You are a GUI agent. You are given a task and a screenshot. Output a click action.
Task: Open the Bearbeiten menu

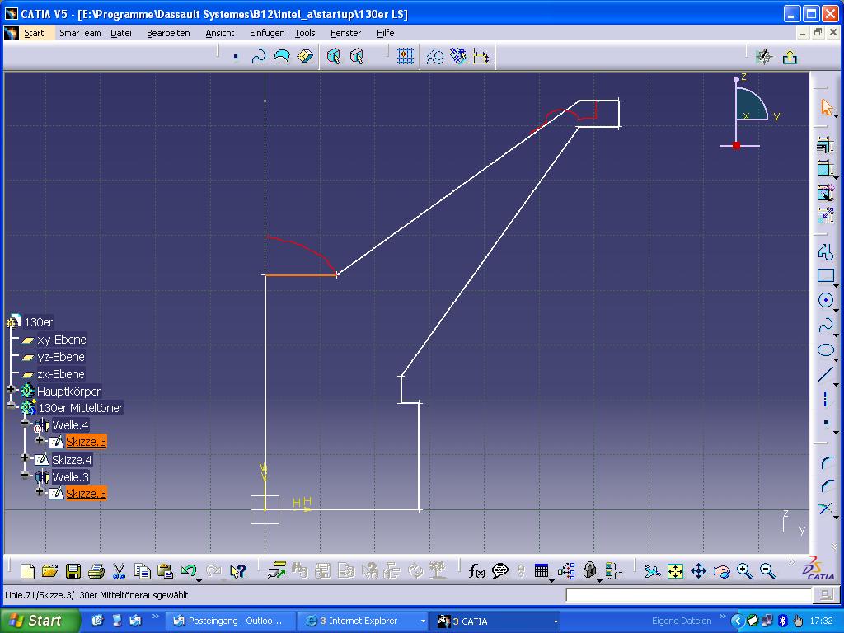168,33
